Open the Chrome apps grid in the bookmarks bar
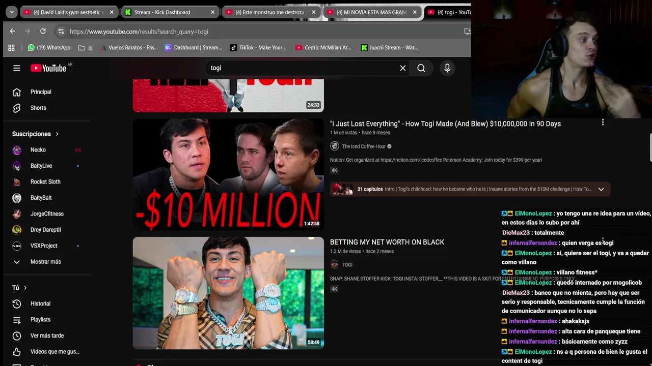This screenshot has height=366, width=652. [11, 48]
